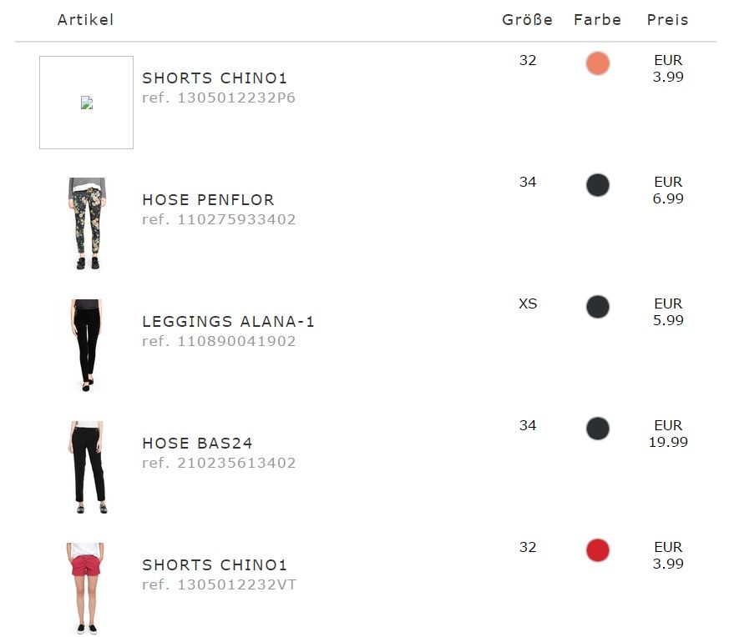This screenshot has width=729, height=637.
Task: Click the coral orange color swatch
Action: [598, 63]
